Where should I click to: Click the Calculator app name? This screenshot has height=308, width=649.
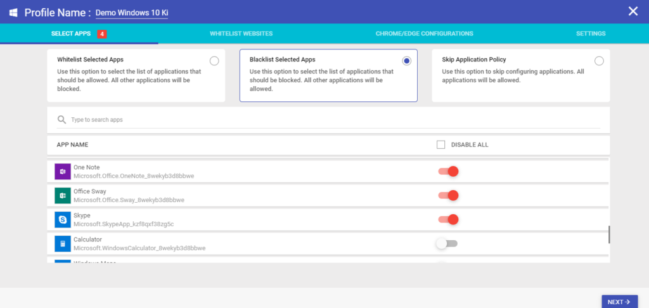87,240
